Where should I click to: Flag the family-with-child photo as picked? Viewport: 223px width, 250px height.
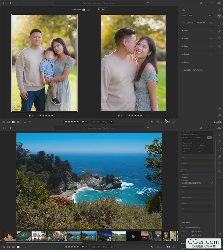pyautogui.click(x=30, y=116)
